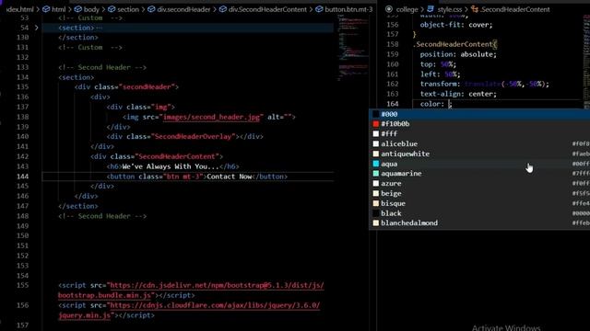The image size is (590, 331).
Task: Click the We've Always With You text
Action: (x=171, y=166)
